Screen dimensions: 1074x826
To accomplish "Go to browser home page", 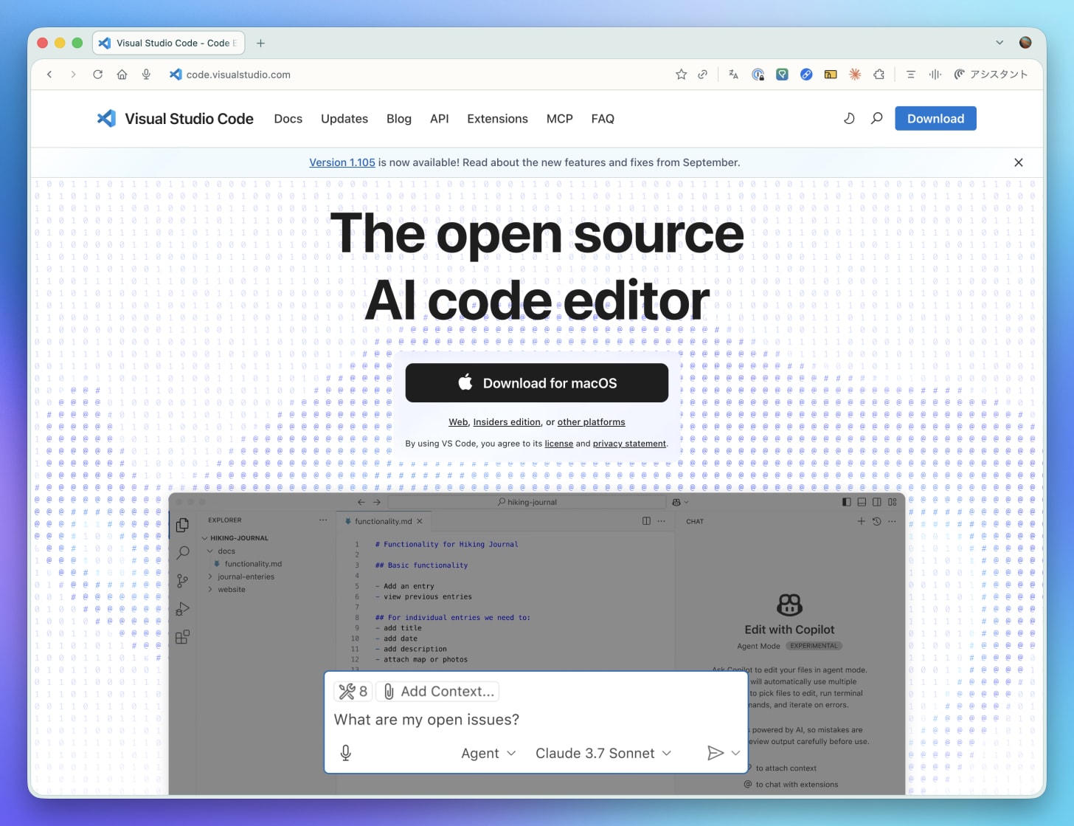I will [x=122, y=75].
